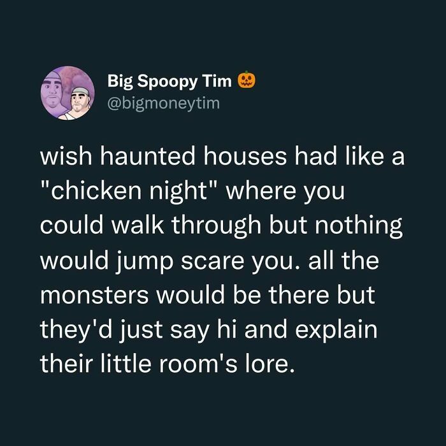Viewport: 446px width, 446px height.
Task: Click the word "they'd" in the tweet
Action: click(x=76, y=331)
